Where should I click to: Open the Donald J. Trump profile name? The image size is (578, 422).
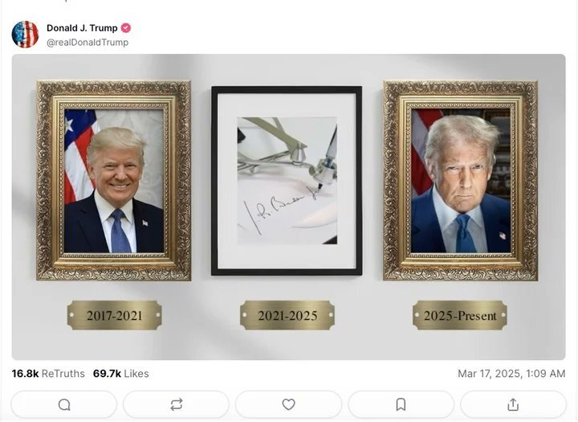[x=82, y=28]
